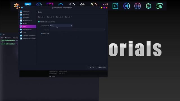Viewport: 180px width, 101px height.
Task: Click the 'Driver host: PulseAudio' text
Action: (58, 72)
